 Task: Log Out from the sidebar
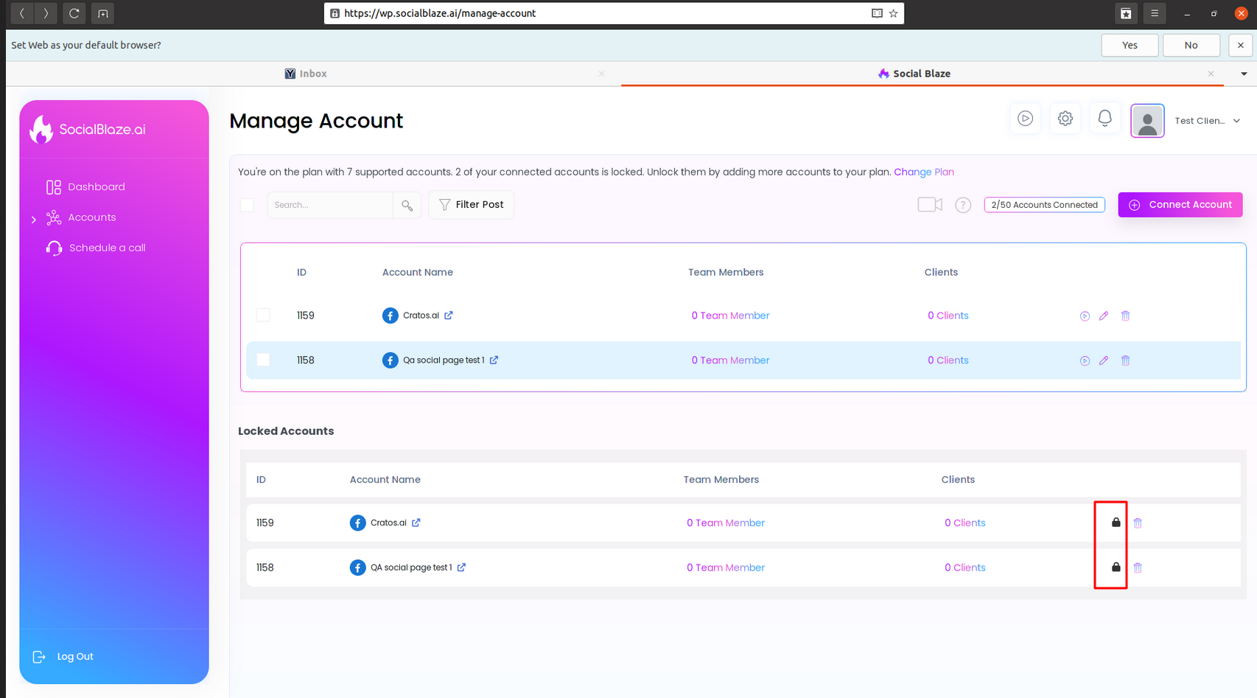tap(63, 657)
